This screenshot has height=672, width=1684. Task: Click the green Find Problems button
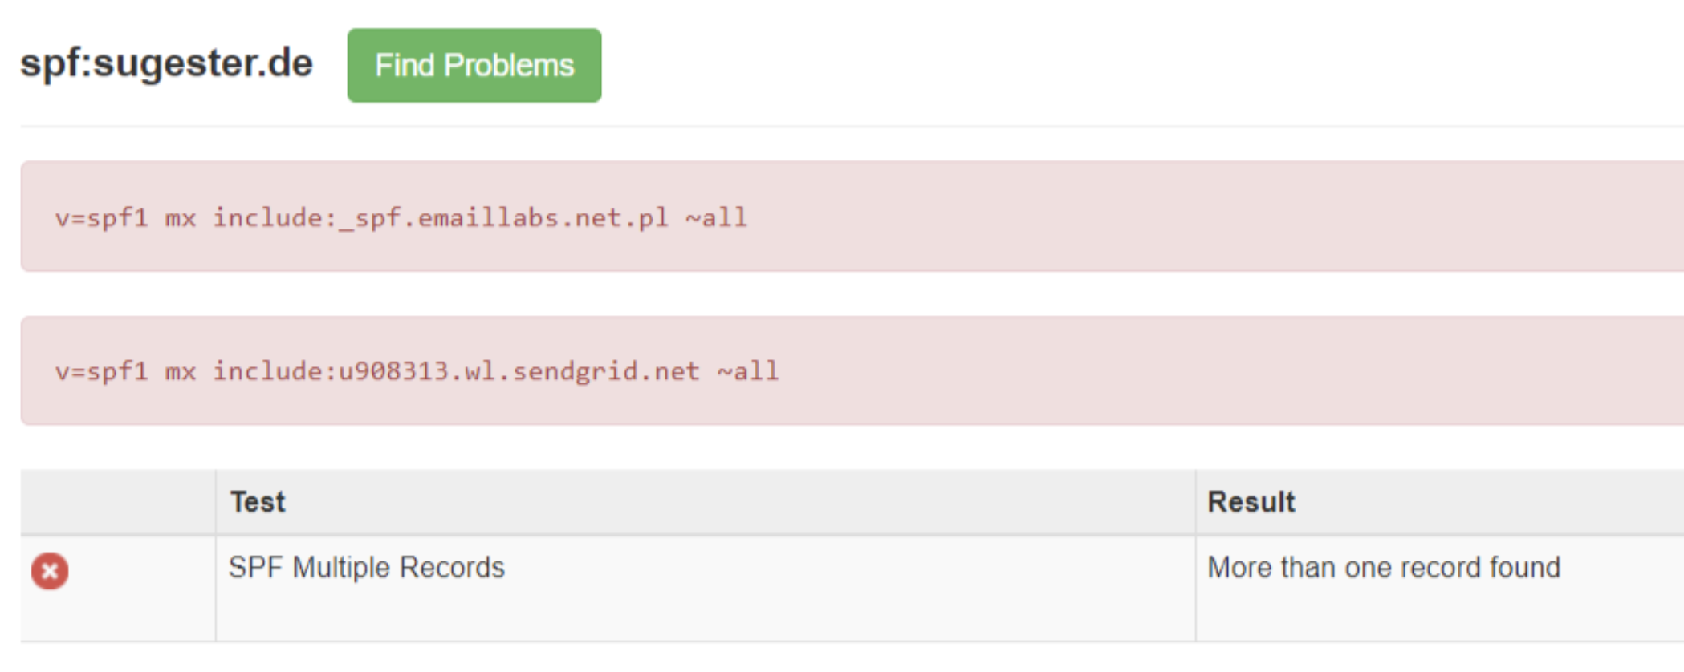tap(474, 66)
